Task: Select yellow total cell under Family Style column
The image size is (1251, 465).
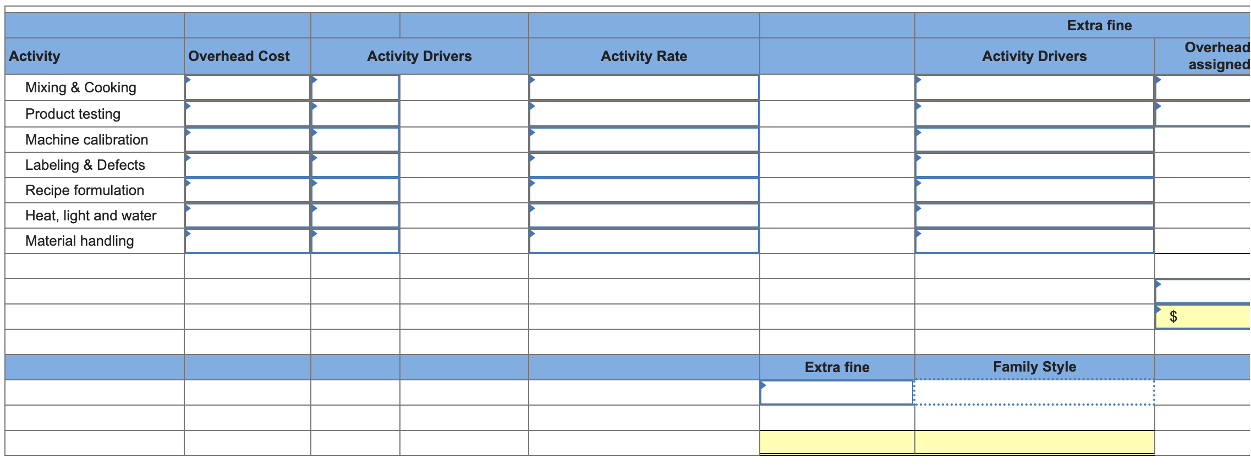Action: [1035, 443]
